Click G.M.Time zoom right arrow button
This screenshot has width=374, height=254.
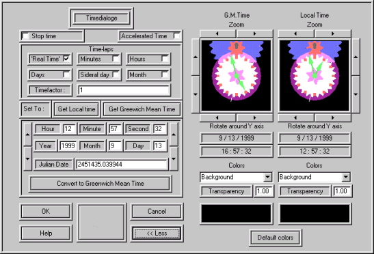pyautogui.click(x=255, y=33)
